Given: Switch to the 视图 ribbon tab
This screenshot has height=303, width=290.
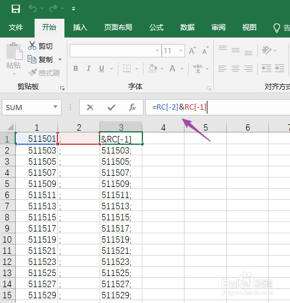Looking at the screenshot, I should click(x=250, y=28).
